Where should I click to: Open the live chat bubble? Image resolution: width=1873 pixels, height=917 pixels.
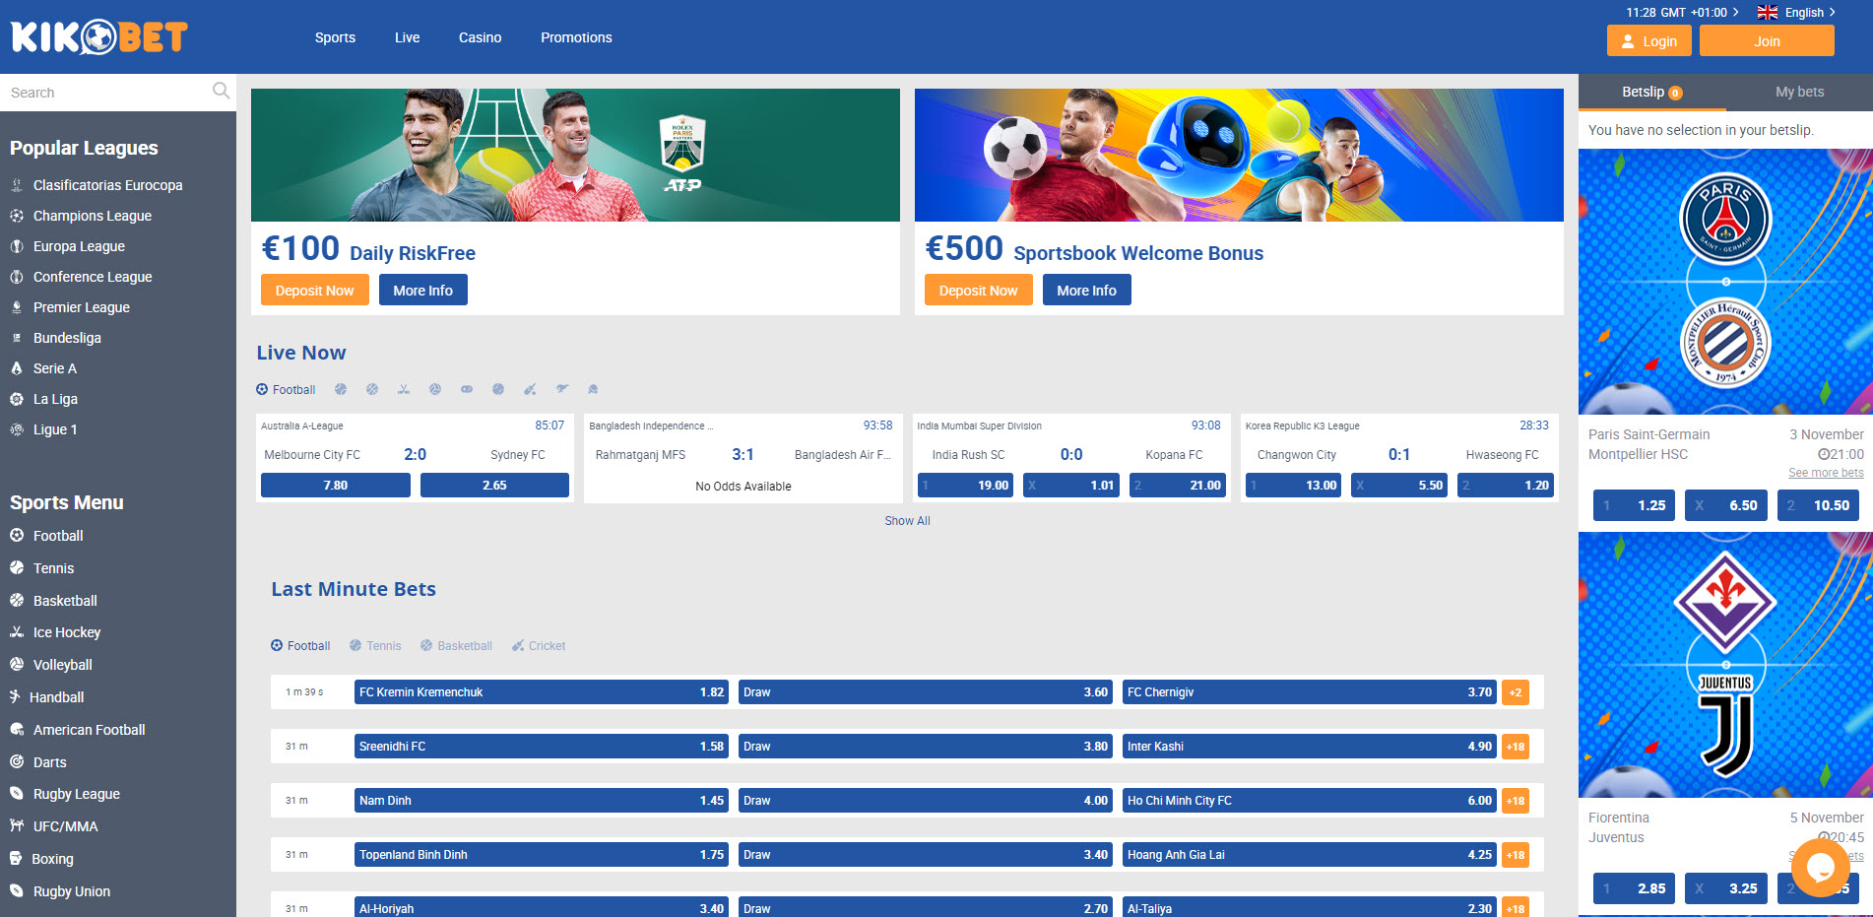[x=1820, y=868]
